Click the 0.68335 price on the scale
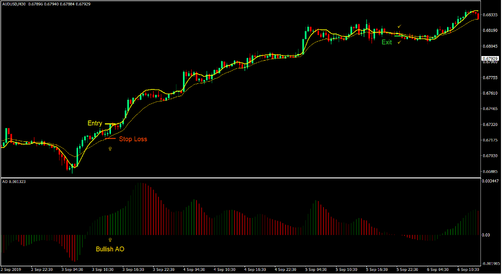This screenshot has height=274, width=502. pyautogui.click(x=491, y=15)
